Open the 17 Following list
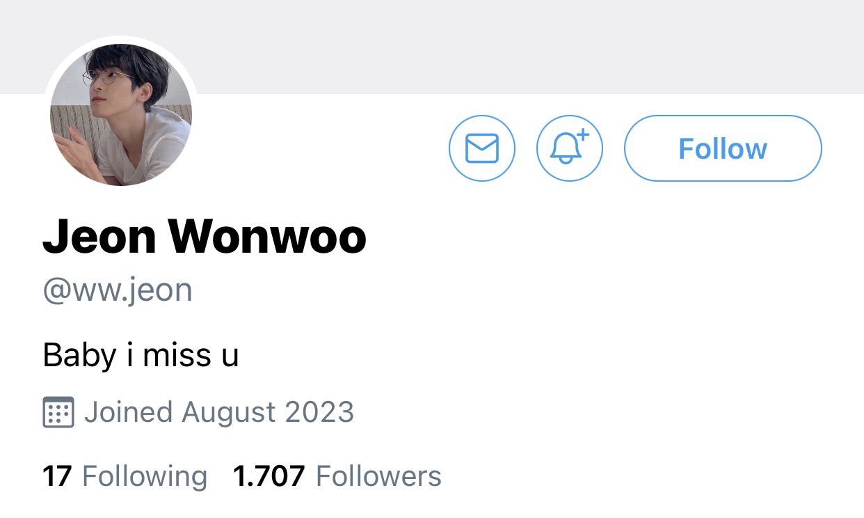The height and width of the screenshot is (518, 864). (125, 477)
